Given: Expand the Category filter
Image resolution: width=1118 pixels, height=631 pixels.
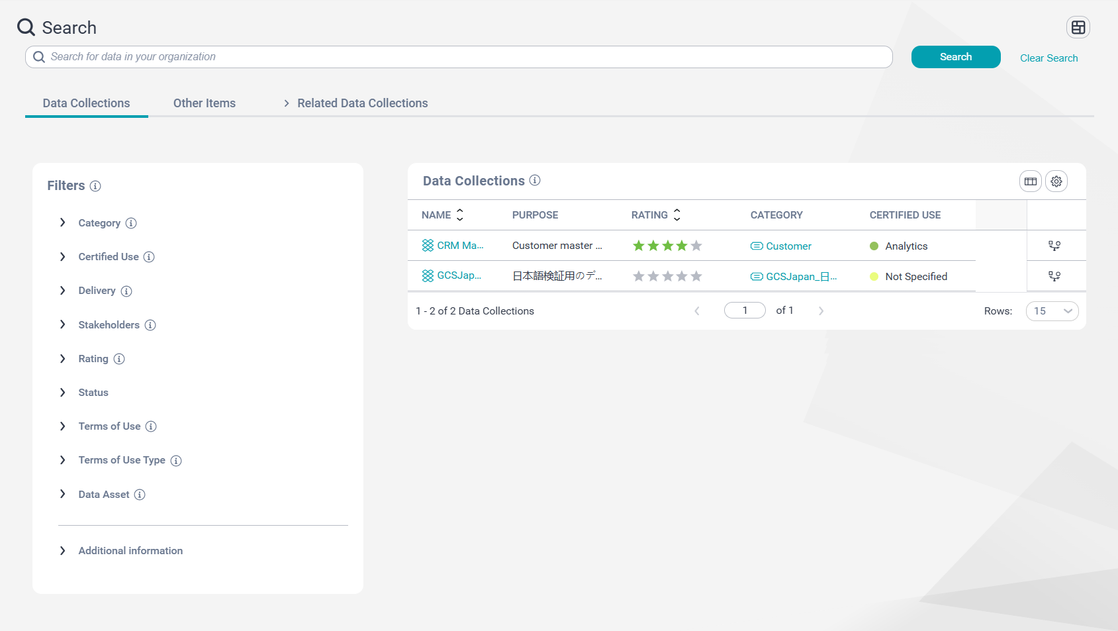Looking at the screenshot, I should pyautogui.click(x=62, y=222).
